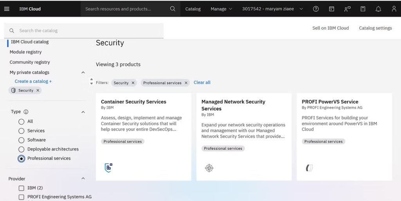The image size is (401, 201).
Task: Collapse the Type filter section
Action: (83, 112)
